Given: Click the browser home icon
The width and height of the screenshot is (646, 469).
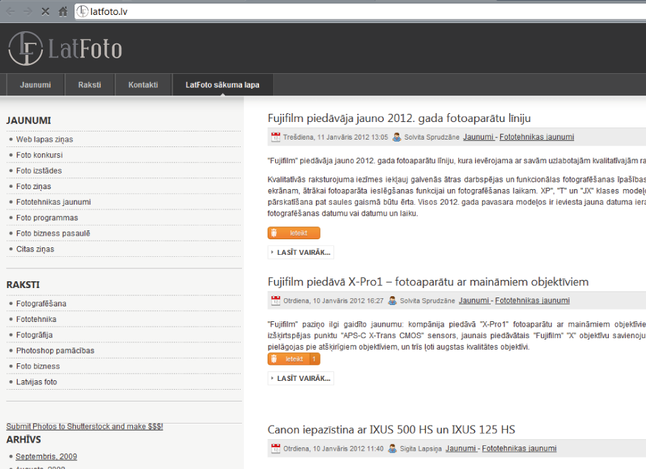Looking at the screenshot, I should [63, 12].
